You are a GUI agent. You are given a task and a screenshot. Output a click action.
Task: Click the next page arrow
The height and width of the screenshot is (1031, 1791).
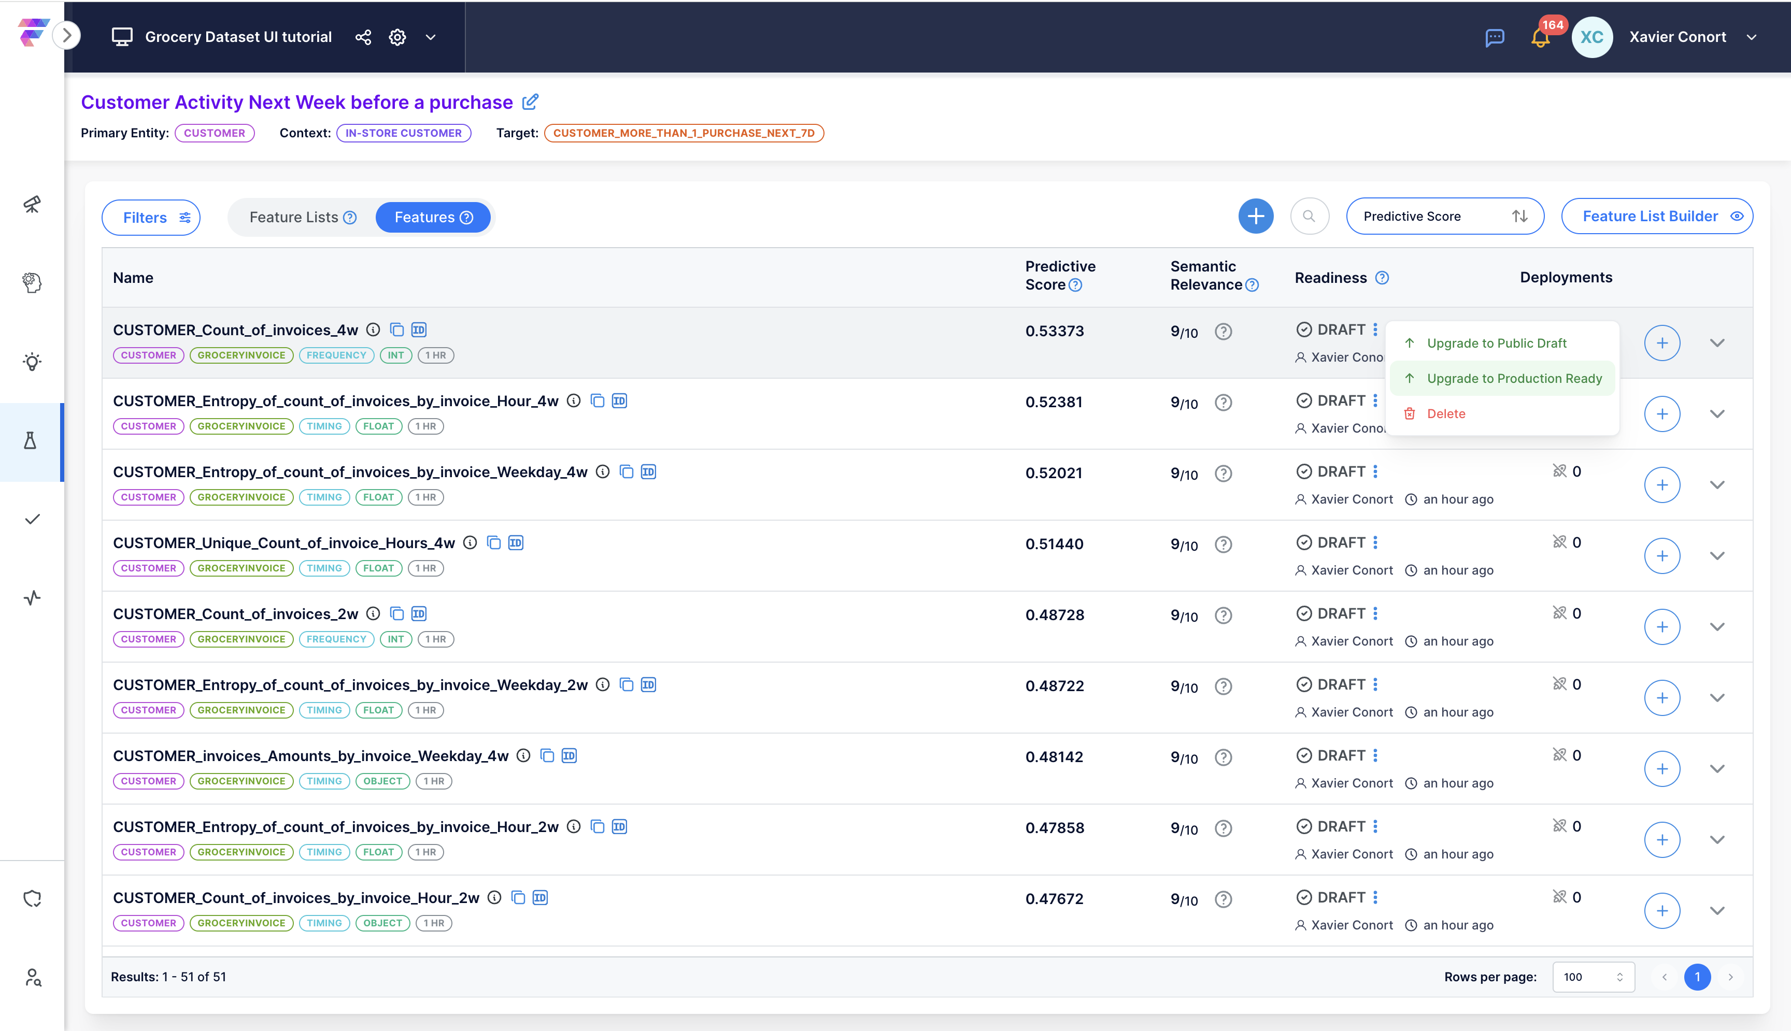tap(1730, 977)
